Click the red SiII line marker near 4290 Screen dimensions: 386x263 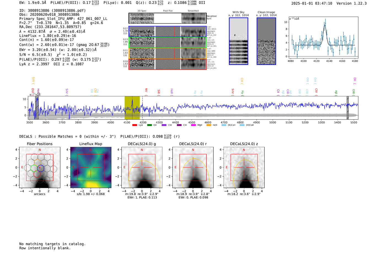(x=159, y=92)
